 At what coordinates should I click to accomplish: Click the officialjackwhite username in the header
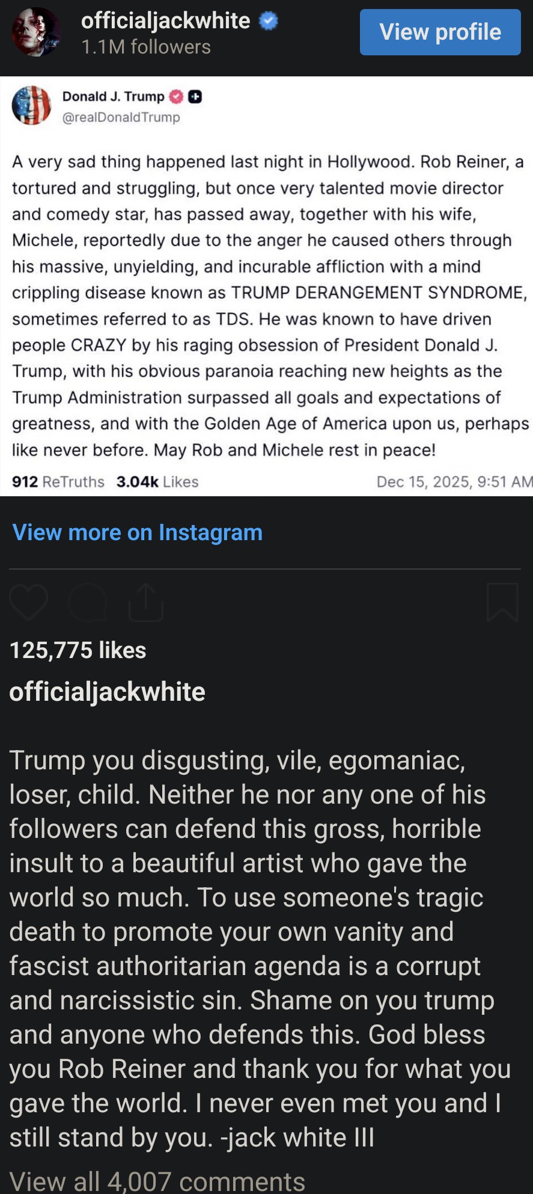pyautogui.click(x=165, y=21)
